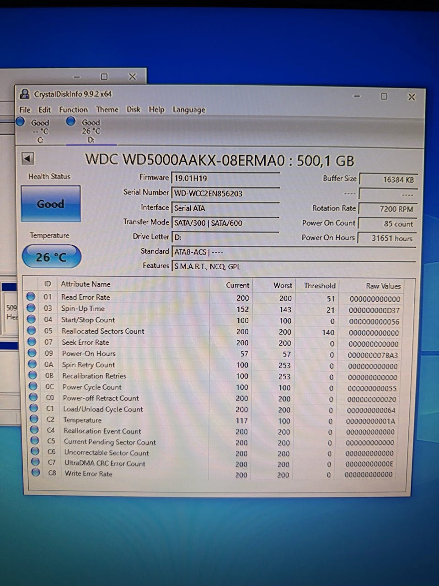This screenshot has width=439, height=586.
Task: Click raw value 000000007BA3
Action: coord(373,355)
